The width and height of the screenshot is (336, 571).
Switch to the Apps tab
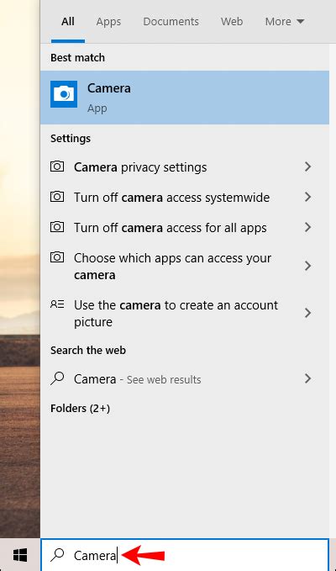tap(108, 22)
